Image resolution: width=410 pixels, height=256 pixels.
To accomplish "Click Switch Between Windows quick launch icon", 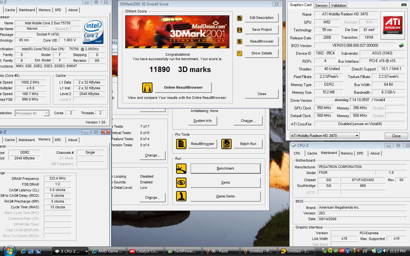I will 38,251.
